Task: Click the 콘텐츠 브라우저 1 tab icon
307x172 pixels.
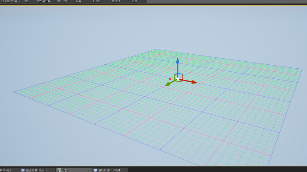Action: [23, 170]
